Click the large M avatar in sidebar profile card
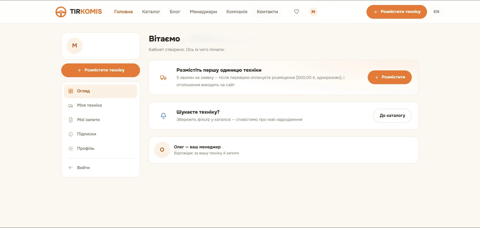The image size is (480, 228). [74, 46]
